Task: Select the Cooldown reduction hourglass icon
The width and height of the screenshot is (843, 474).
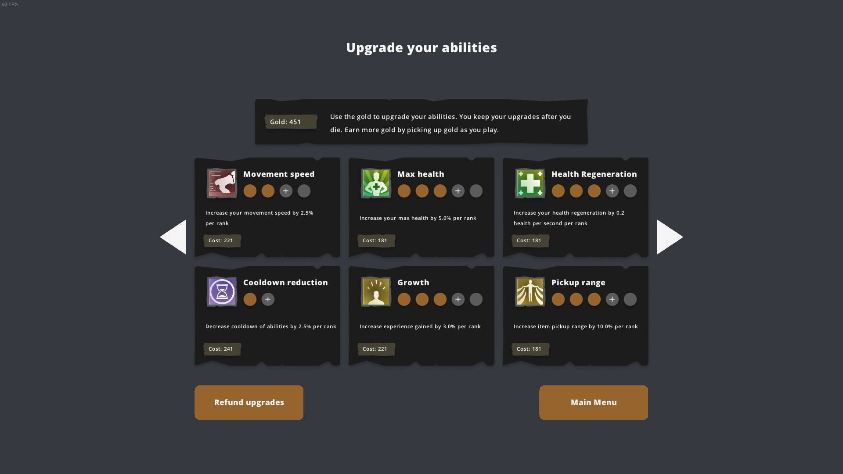Action: [222, 291]
